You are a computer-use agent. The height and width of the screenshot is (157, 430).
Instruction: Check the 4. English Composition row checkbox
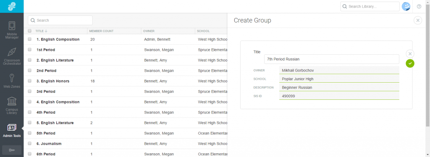point(30,101)
